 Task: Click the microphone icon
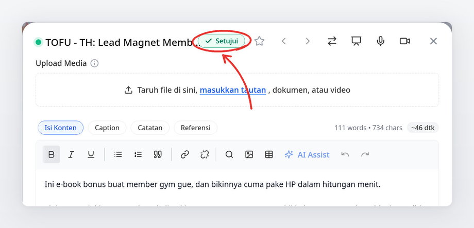point(380,41)
